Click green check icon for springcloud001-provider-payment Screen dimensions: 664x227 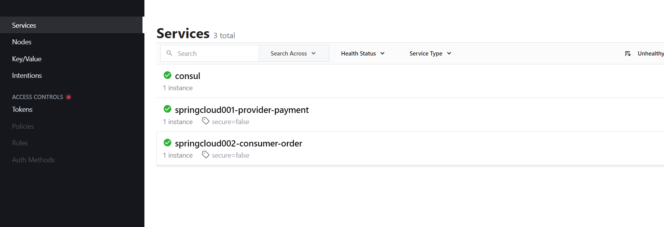pos(168,109)
